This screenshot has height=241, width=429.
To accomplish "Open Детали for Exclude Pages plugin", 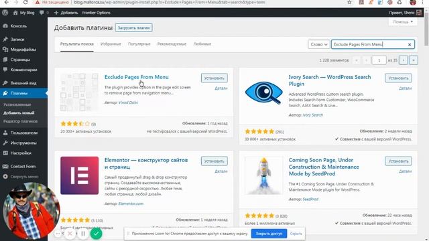I will click(x=221, y=88).
